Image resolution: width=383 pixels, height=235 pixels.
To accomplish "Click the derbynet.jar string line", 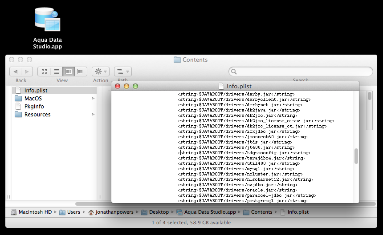I will 240,105.
